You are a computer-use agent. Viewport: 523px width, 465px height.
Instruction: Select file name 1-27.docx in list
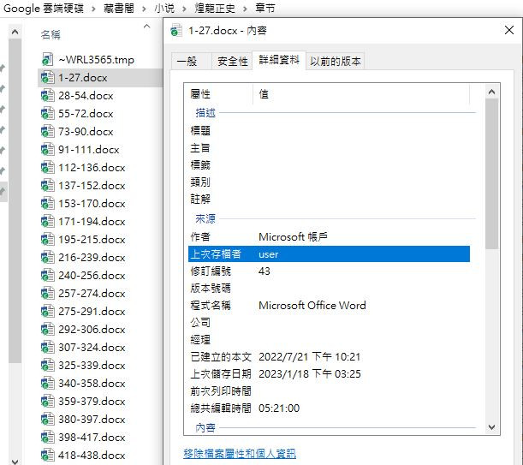83,78
